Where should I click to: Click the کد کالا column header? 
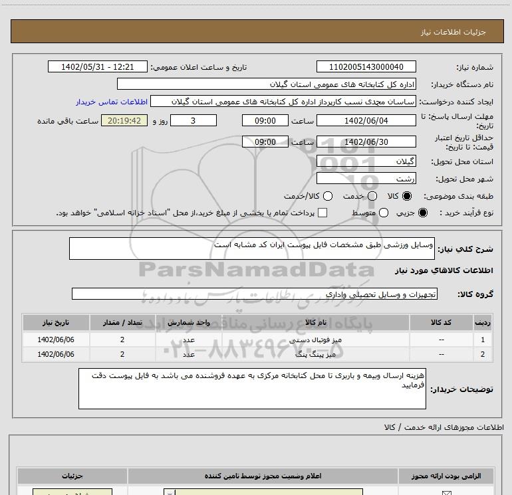(441, 323)
